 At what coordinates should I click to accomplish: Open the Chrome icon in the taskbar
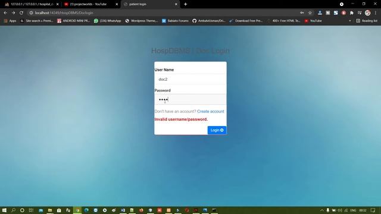(x=77, y=210)
